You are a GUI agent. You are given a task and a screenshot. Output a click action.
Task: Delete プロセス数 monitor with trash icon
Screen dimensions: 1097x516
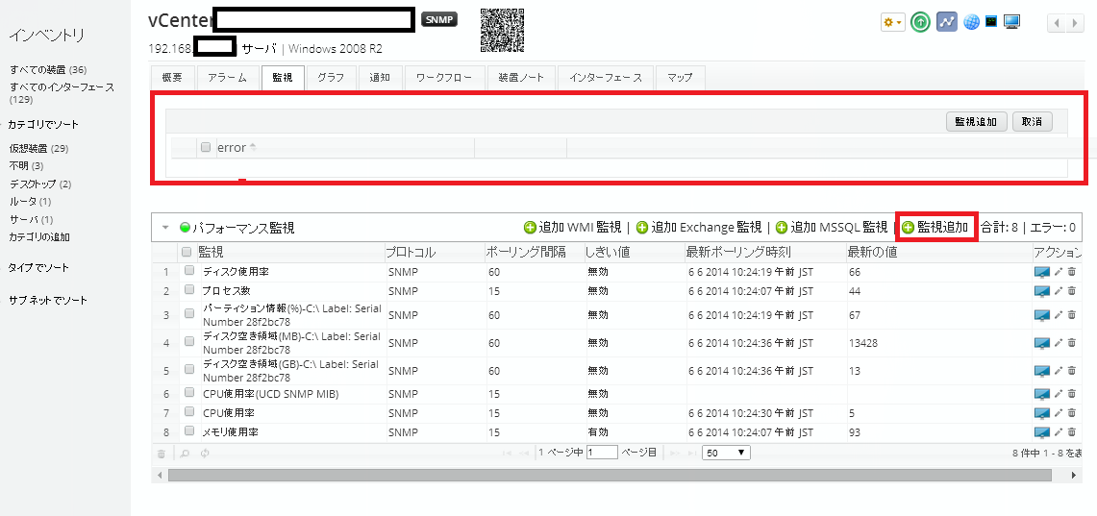pos(1071,291)
